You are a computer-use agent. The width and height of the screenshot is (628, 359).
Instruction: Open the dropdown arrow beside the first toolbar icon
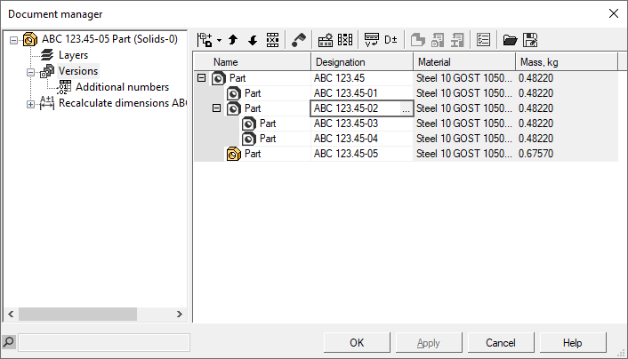pyautogui.click(x=219, y=40)
